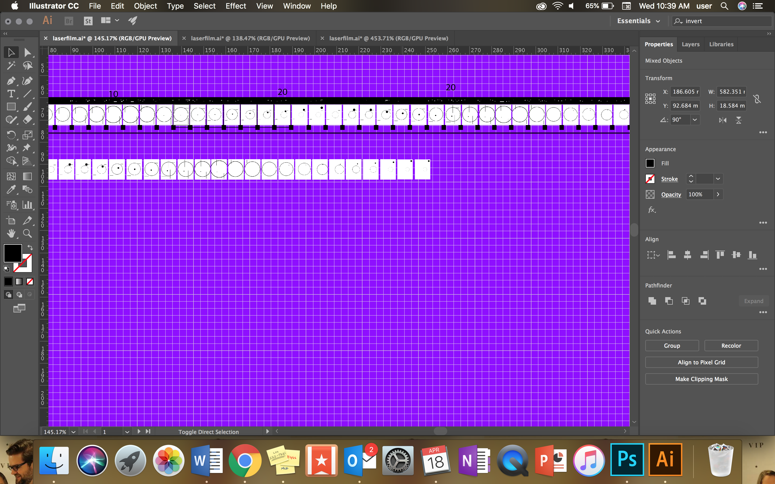775x484 pixels.
Task: Open the zoom percentage dropdown
Action: [x=73, y=432]
